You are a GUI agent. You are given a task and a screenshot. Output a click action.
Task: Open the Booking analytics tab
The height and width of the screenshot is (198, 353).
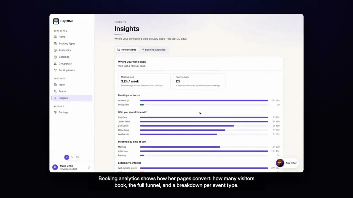coord(153,50)
